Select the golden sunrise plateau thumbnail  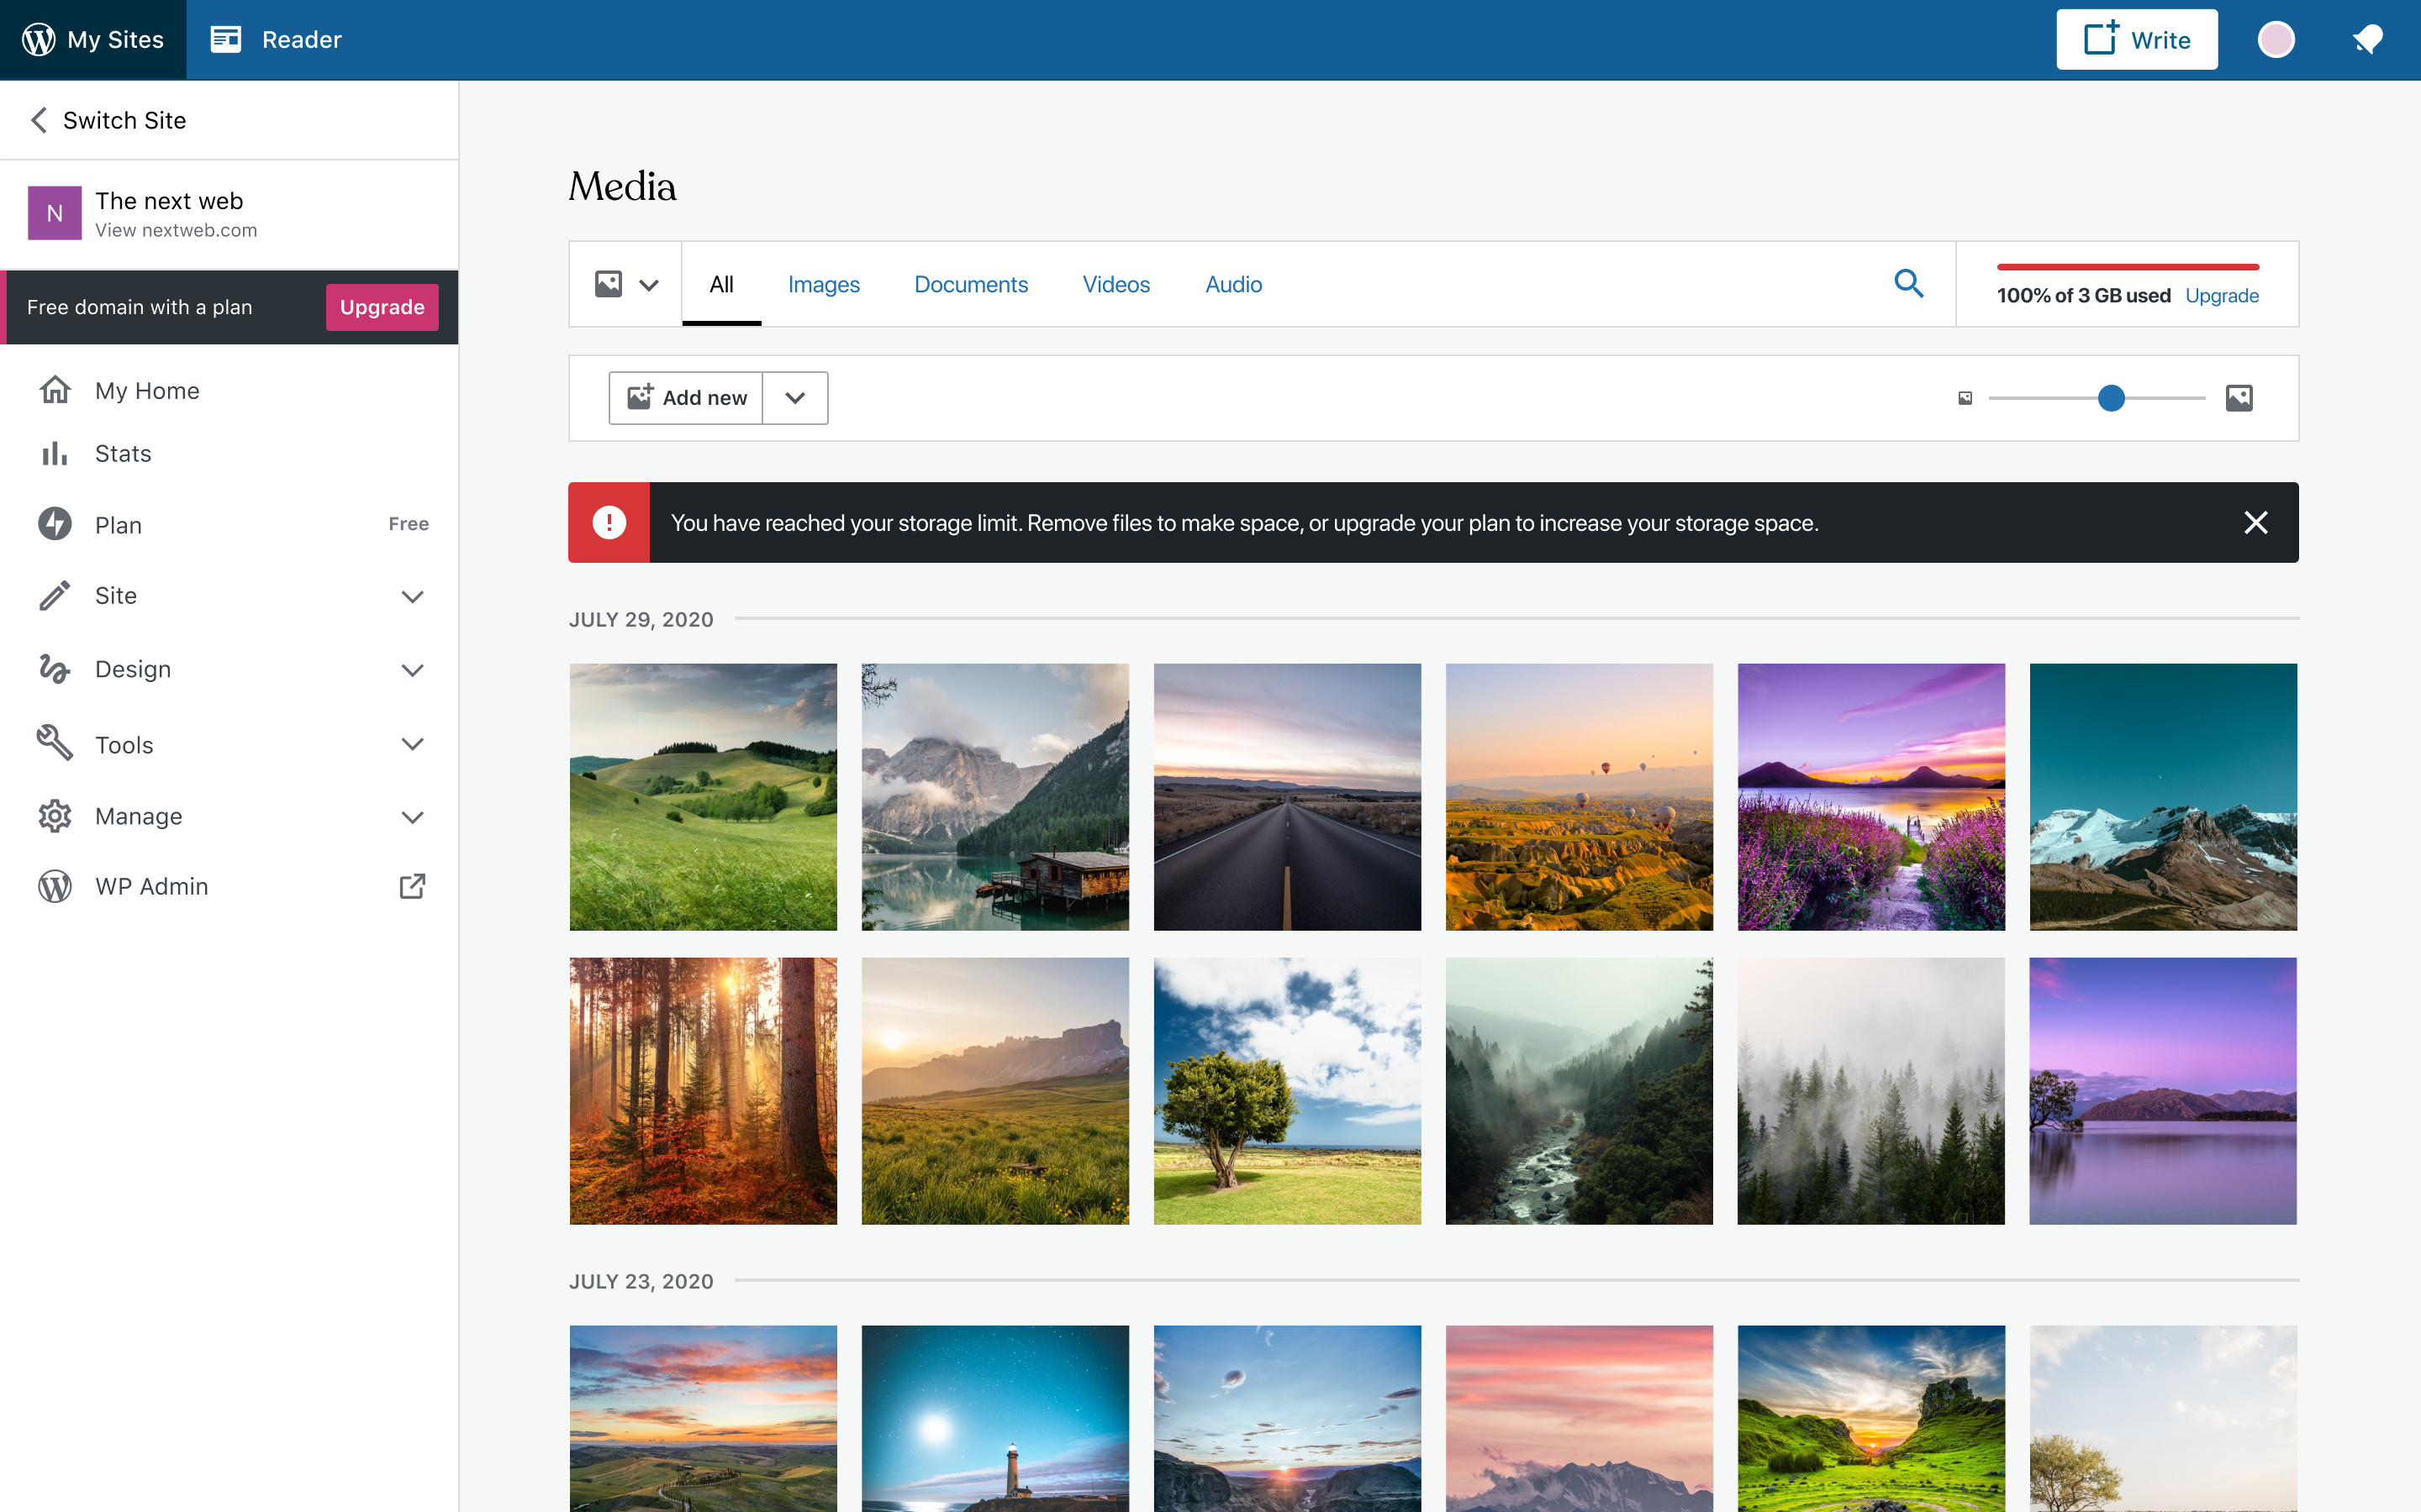pos(995,1091)
